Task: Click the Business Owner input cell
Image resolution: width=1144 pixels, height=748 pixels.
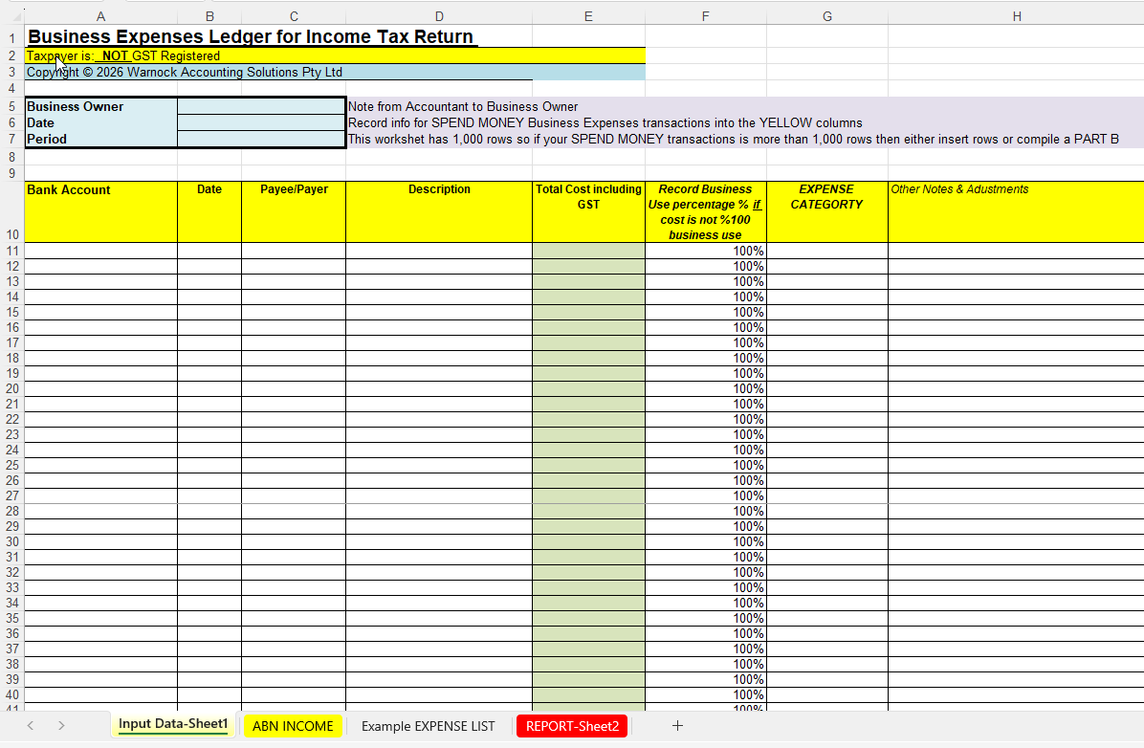Action: [261, 106]
